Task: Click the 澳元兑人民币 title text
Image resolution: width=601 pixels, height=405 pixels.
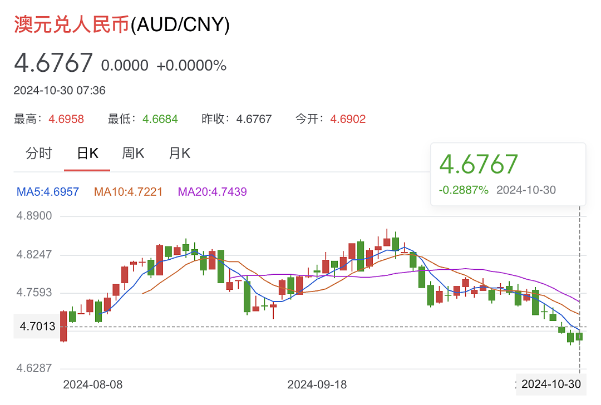Action: [71, 25]
